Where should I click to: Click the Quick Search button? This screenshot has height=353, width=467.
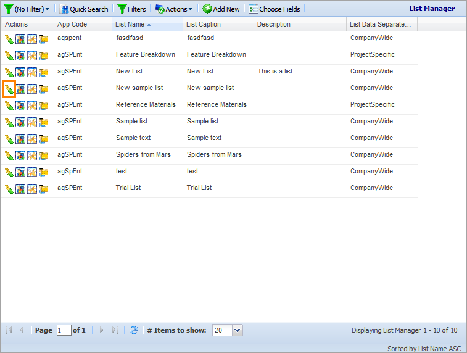tap(84, 9)
